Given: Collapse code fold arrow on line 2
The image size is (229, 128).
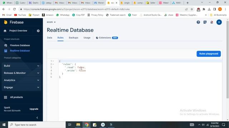Looking at the screenshot, I should coord(53,64).
